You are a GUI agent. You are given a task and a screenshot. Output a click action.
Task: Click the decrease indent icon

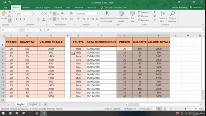[62, 19]
